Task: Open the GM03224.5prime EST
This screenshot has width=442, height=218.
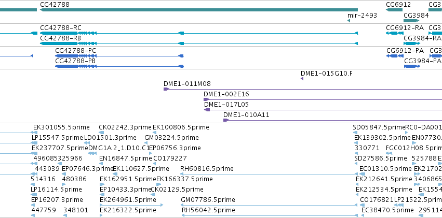Action: 146,143
